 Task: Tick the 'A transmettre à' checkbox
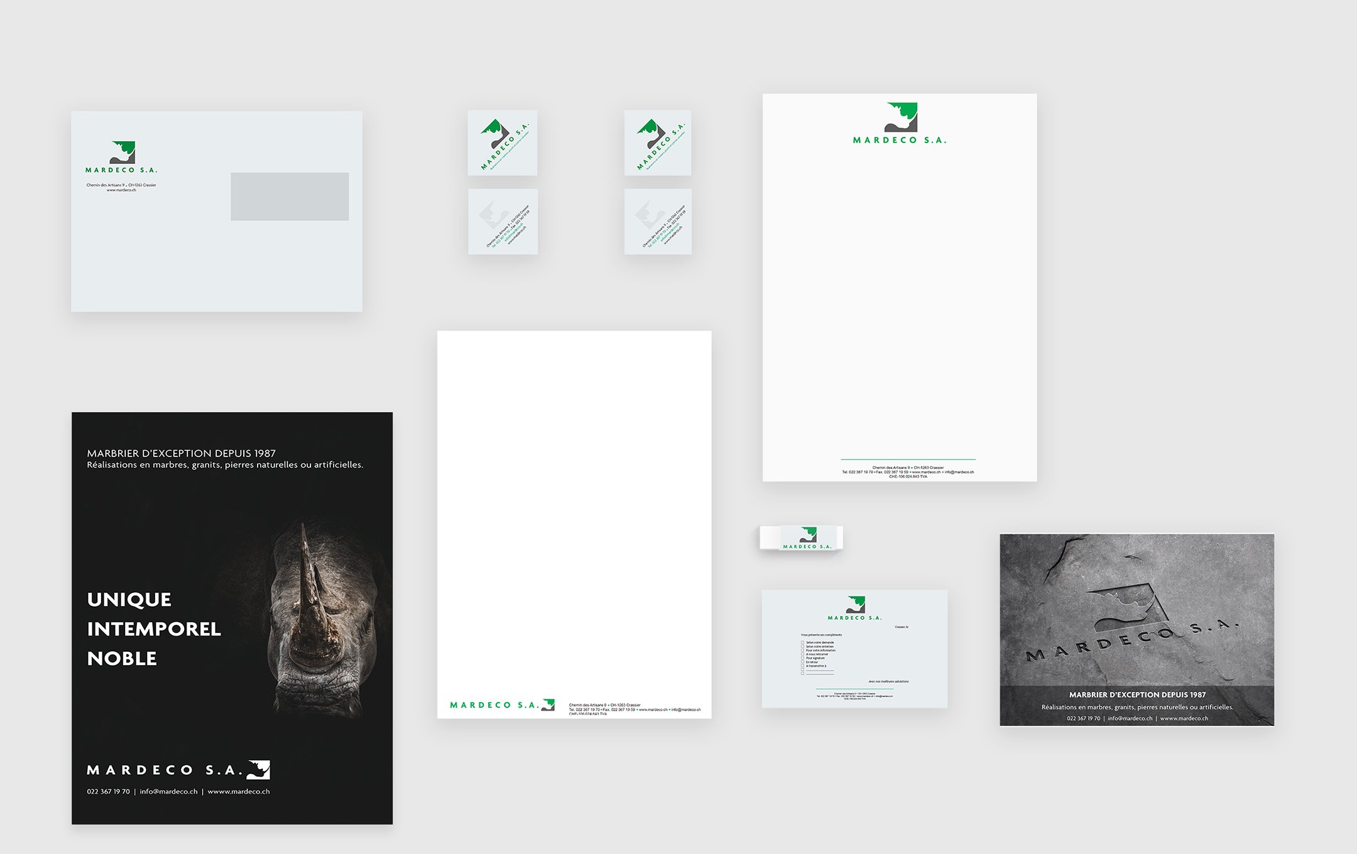click(x=802, y=666)
